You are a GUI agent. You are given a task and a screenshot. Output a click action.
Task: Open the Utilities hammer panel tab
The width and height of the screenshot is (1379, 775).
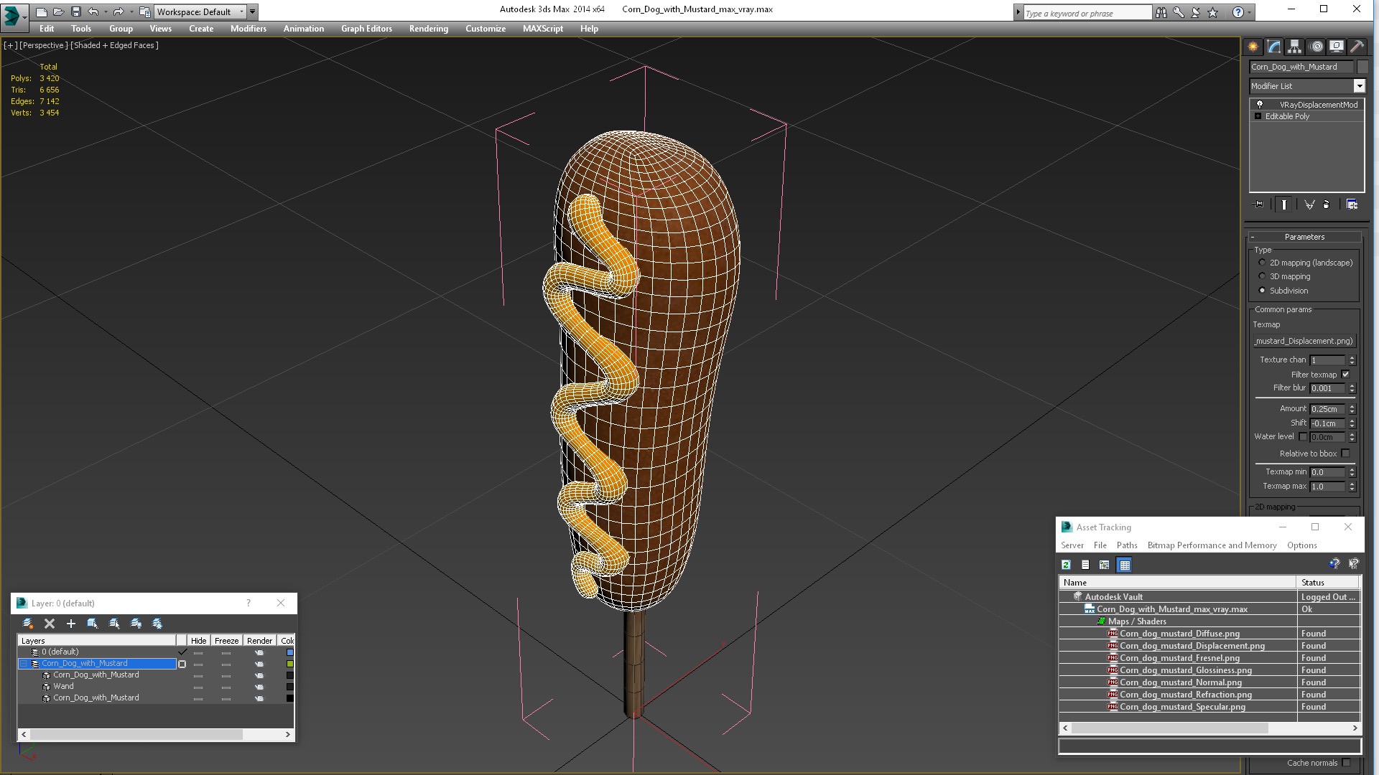coord(1357,47)
